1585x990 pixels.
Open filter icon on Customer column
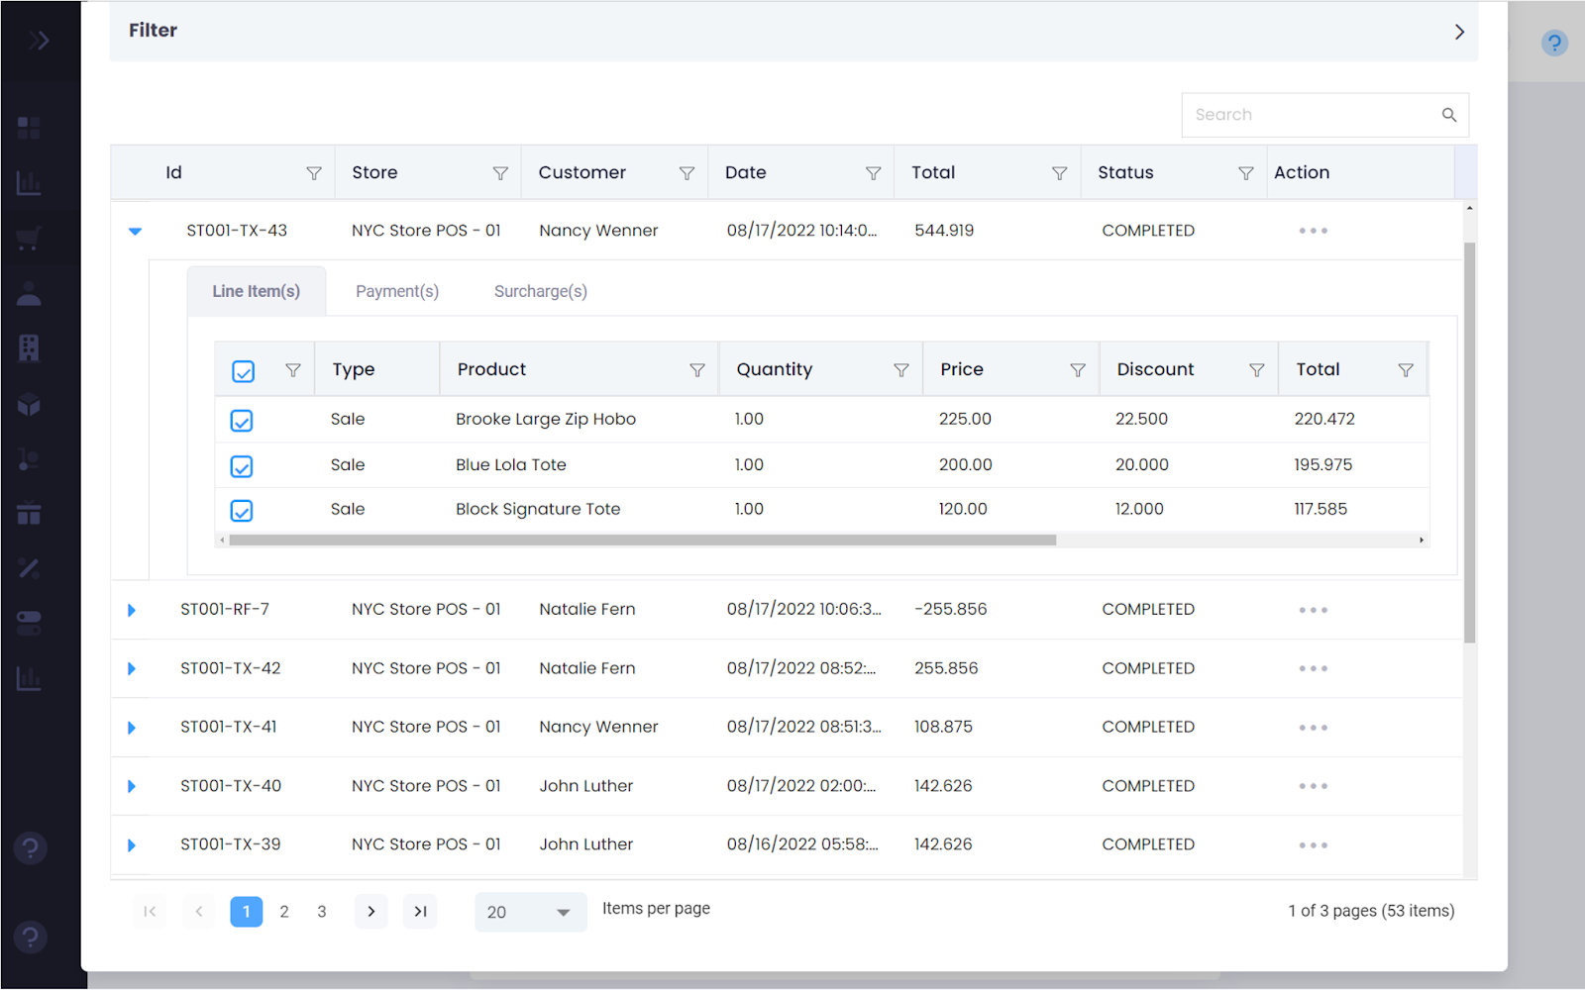pos(687,173)
